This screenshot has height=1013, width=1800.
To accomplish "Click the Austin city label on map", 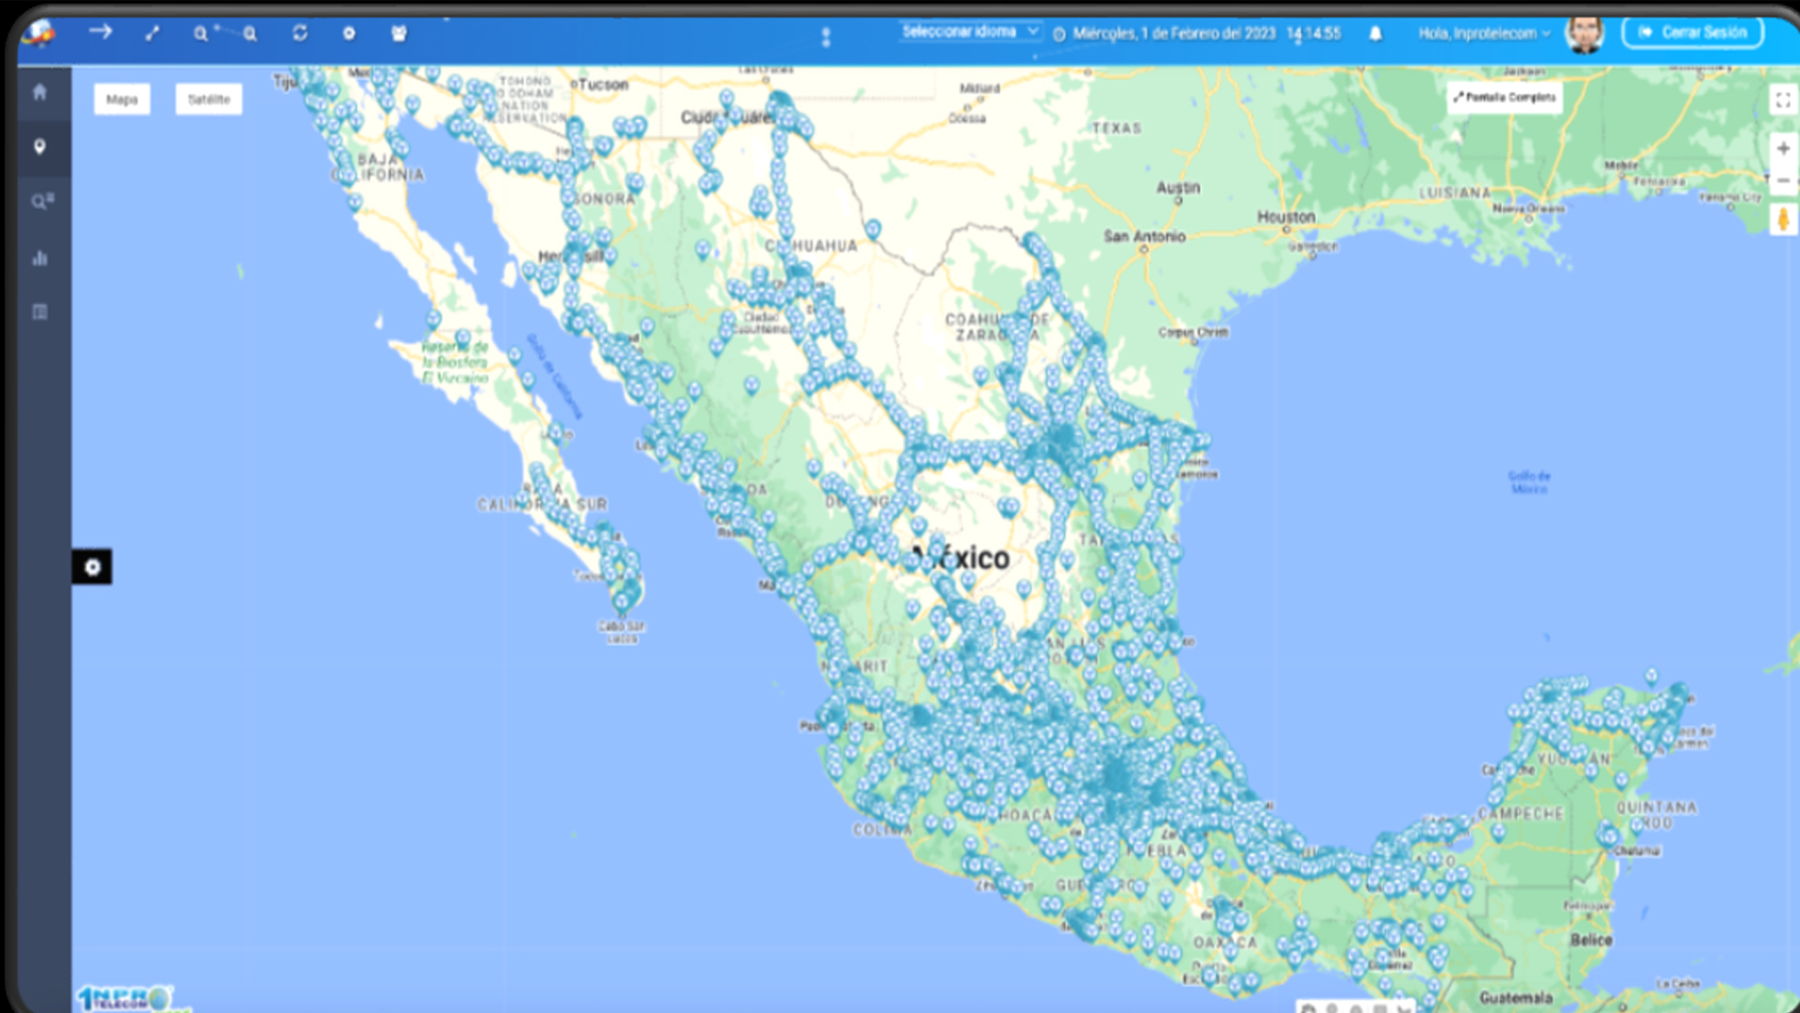I will pyautogui.click(x=1177, y=188).
